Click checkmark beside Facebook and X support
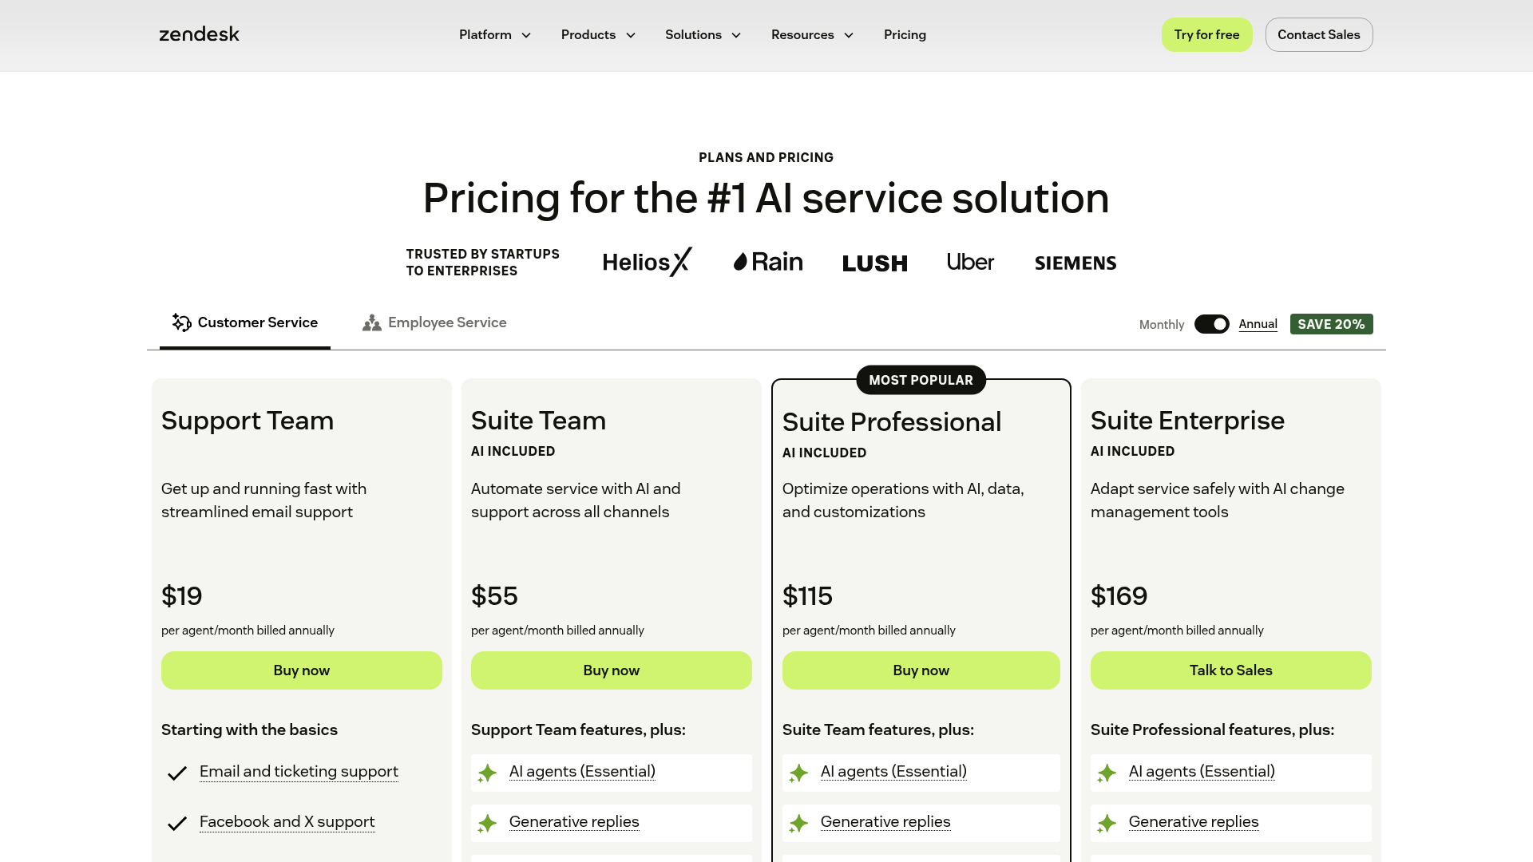The image size is (1533, 862). tap(177, 823)
